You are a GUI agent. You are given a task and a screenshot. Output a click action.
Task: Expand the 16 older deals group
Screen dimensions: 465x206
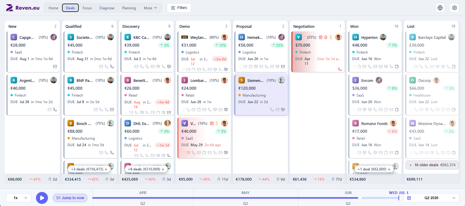tap(432, 165)
